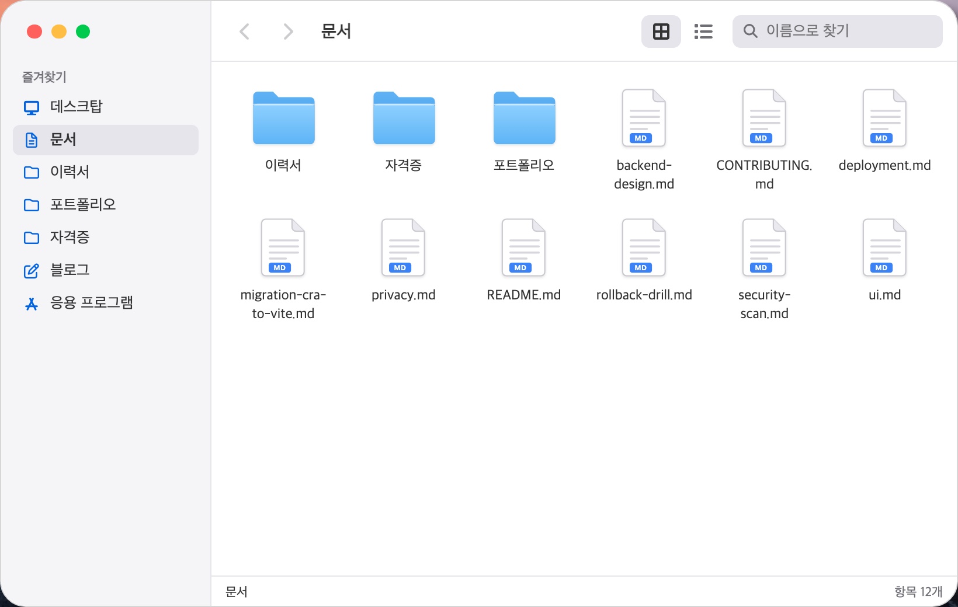Click the 문서 path label in status bar
Screen dimensions: 958x607
[x=237, y=592]
